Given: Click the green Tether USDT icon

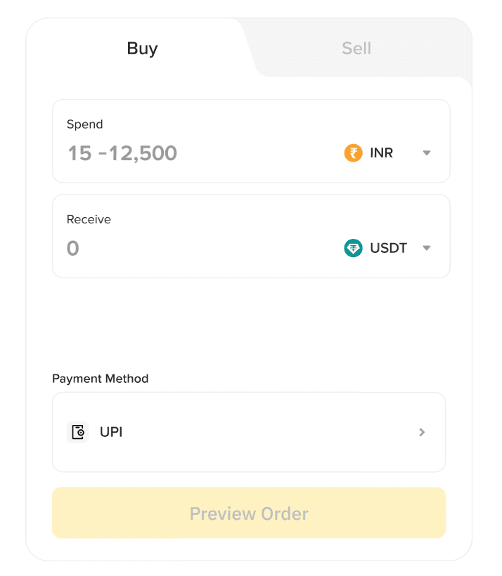Looking at the screenshot, I should tap(353, 248).
